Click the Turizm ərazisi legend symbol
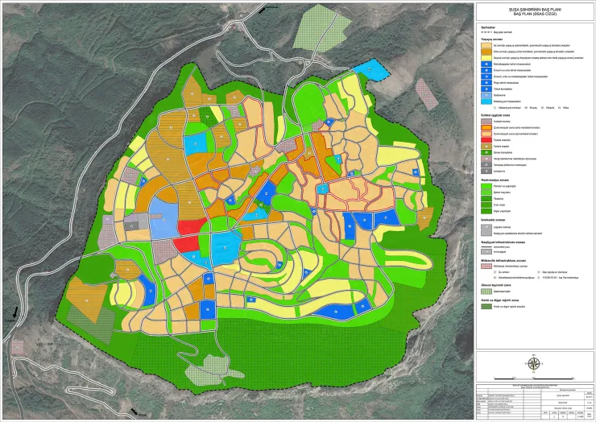 [x=486, y=145]
